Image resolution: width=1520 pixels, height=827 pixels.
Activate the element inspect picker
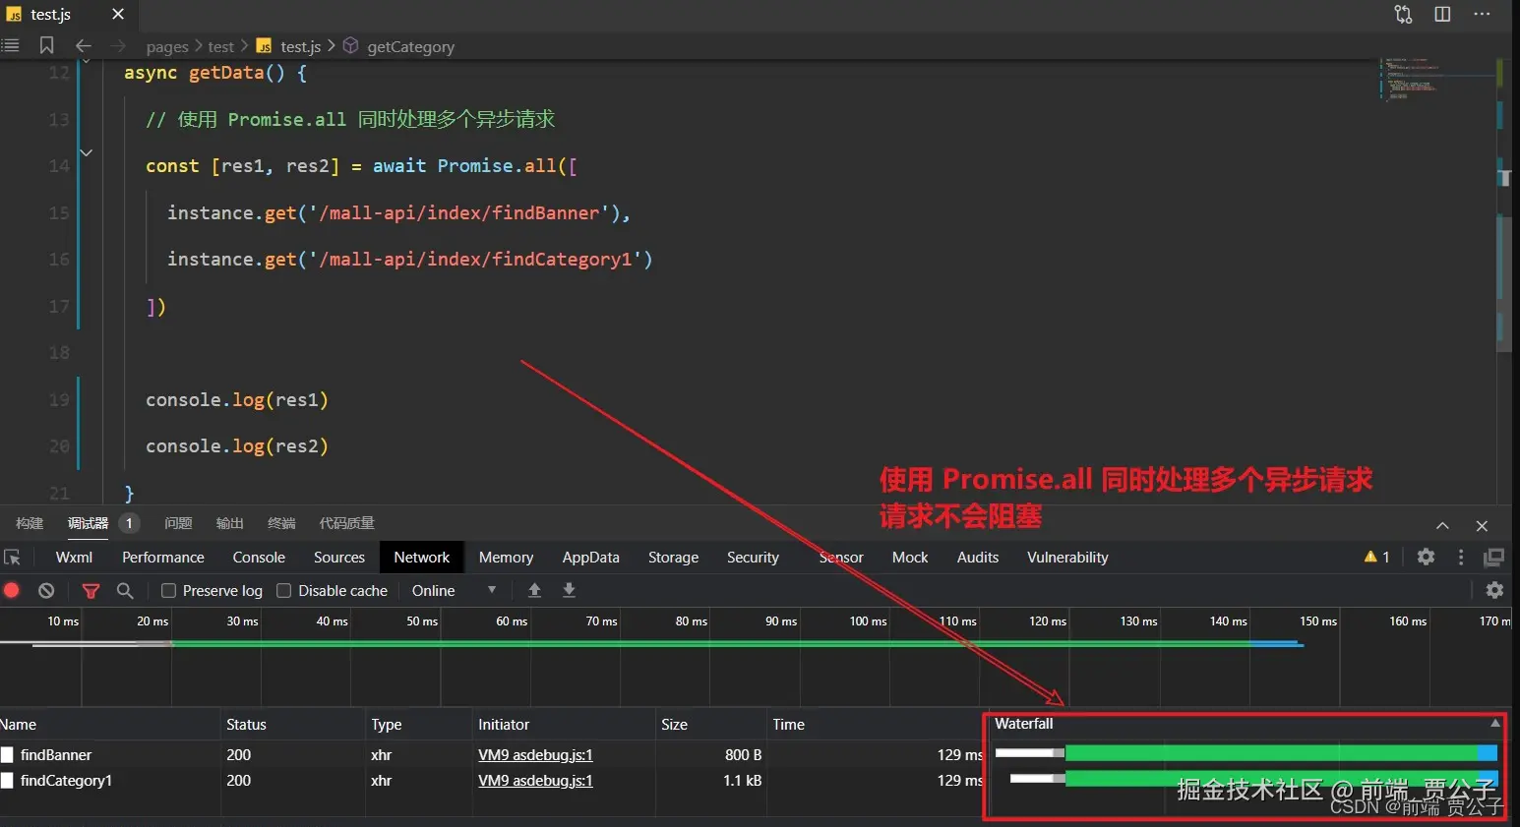click(13, 558)
